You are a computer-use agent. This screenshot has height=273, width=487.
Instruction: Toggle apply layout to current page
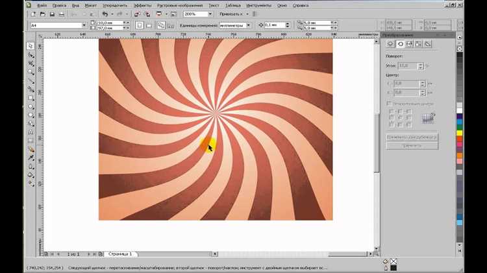pyautogui.click(x=171, y=26)
